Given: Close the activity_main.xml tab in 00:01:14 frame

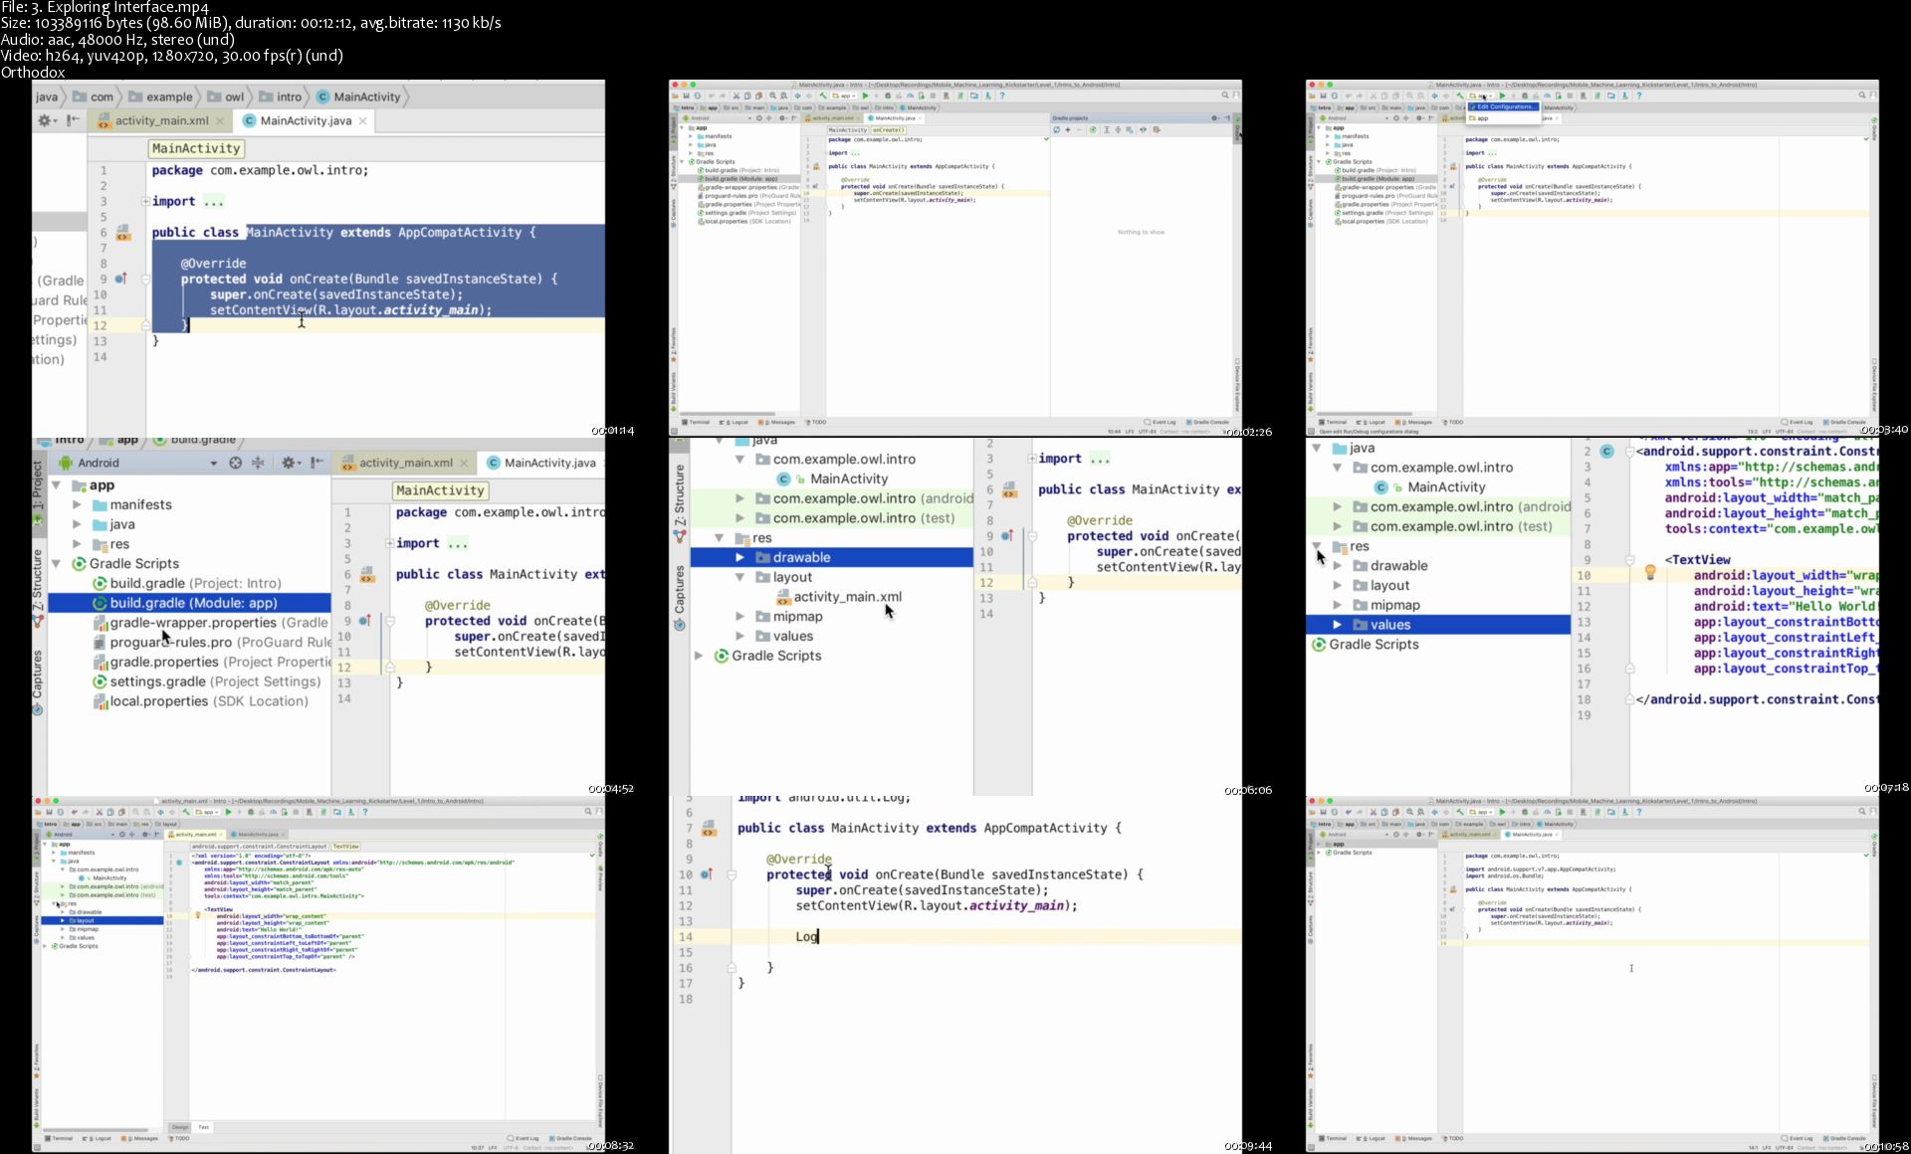Looking at the screenshot, I should 220,121.
